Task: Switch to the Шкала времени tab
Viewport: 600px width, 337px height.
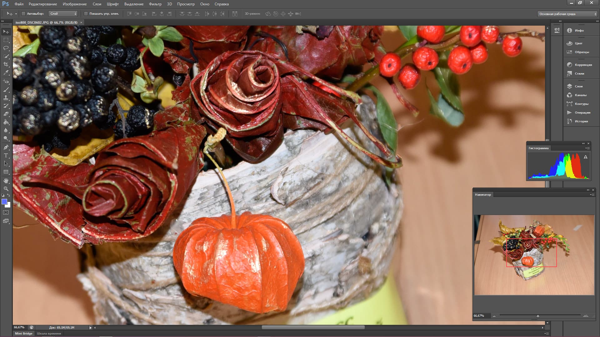Action: (49, 333)
